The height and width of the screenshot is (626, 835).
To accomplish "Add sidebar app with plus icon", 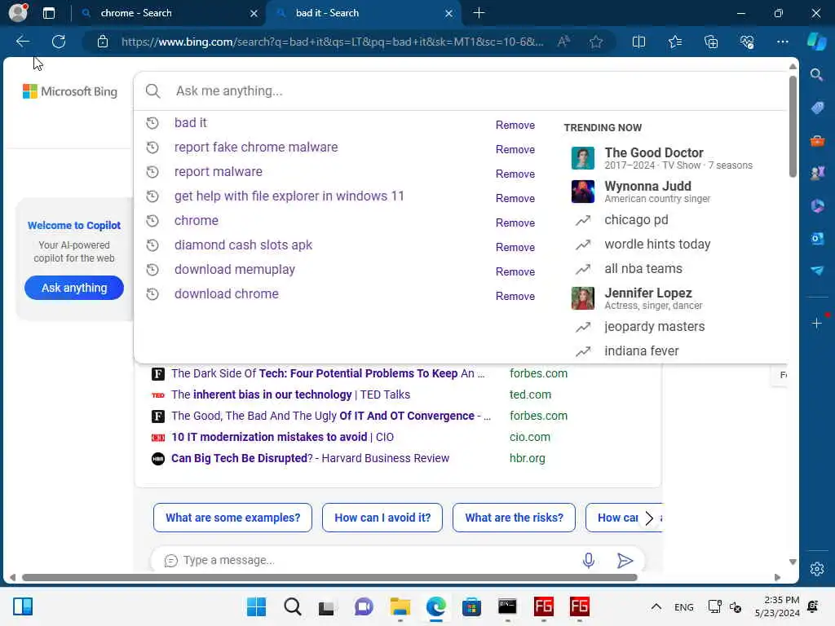I will tap(816, 323).
